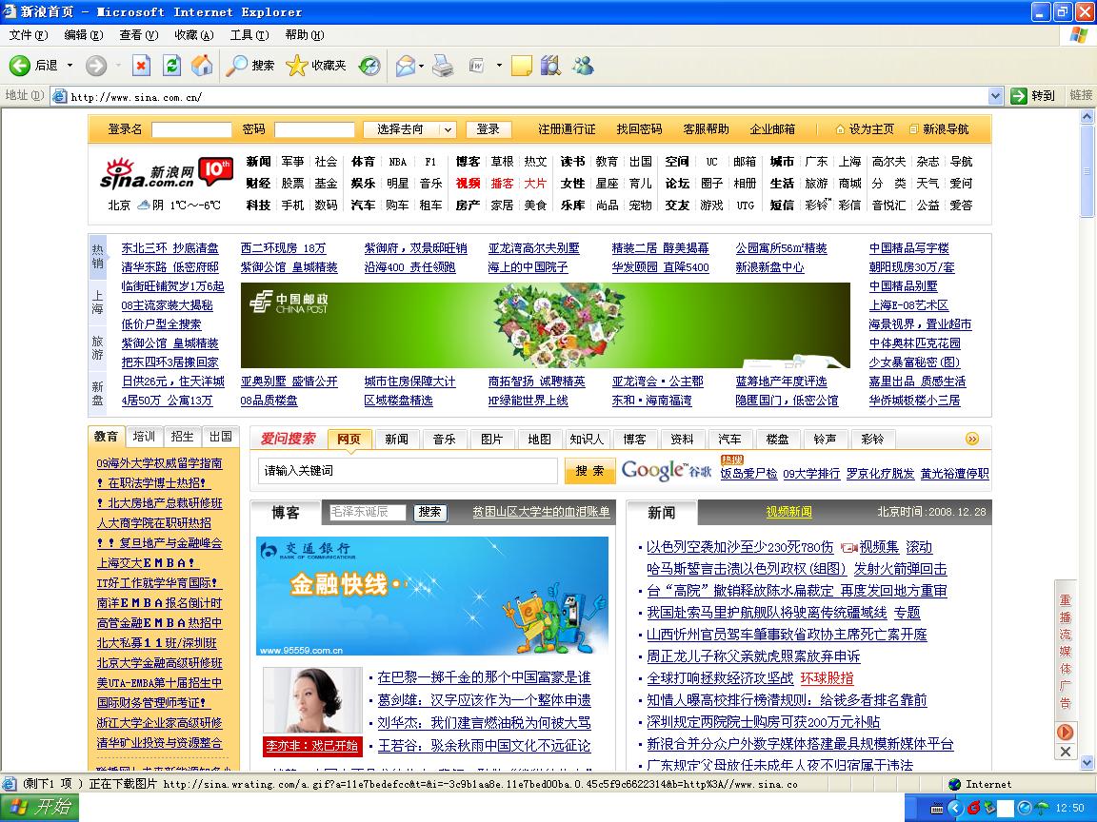Open 以色列空袭加沙至少230死780伤 headline
Image resolution: width=1097 pixels, height=822 pixels.
pyautogui.click(x=740, y=547)
